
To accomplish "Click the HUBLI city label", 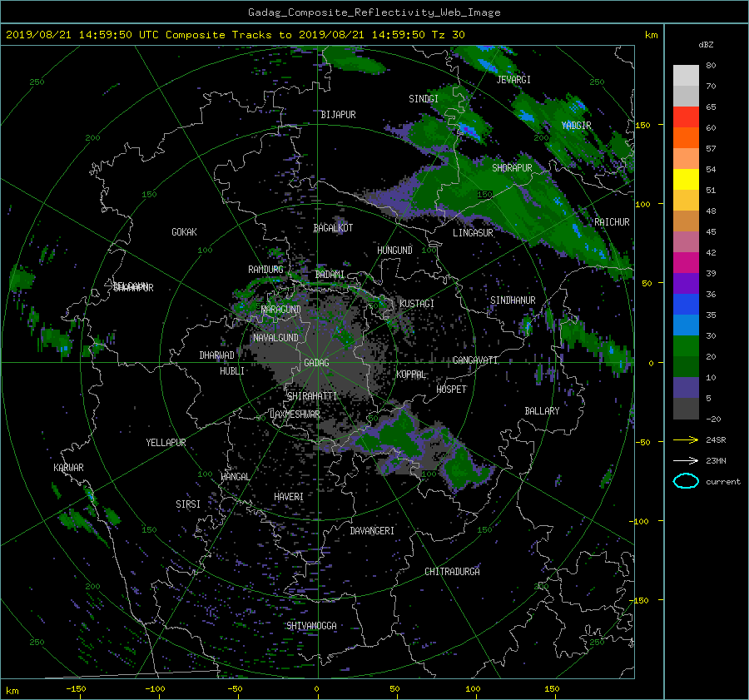I will [x=232, y=371].
